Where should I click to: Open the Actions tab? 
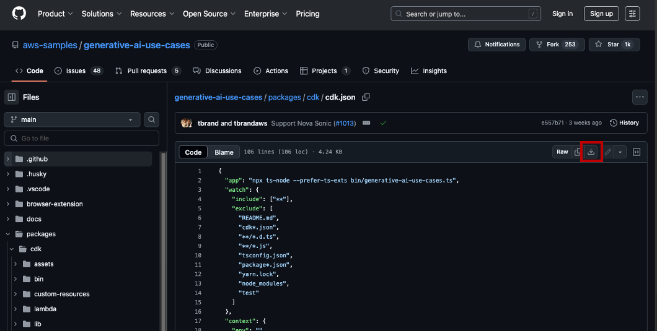pyautogui.click(x=271, y=71)
